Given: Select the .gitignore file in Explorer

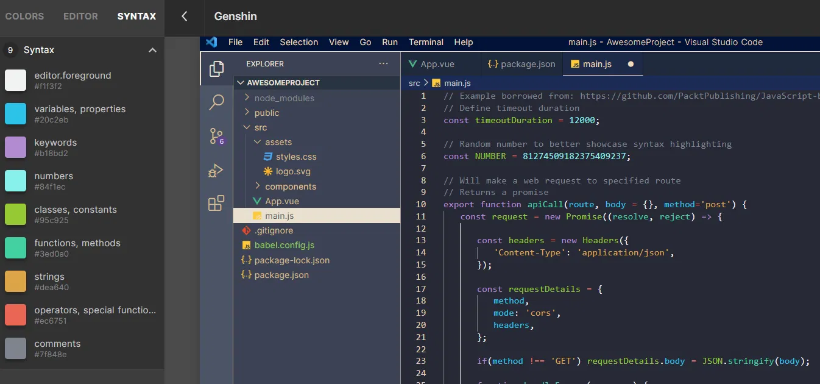Looking at the screenshot, I should (275, 230).
